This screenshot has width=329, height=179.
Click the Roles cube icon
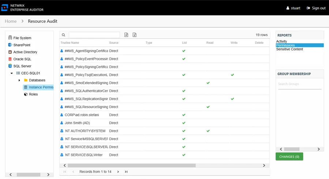click(26, 94)
